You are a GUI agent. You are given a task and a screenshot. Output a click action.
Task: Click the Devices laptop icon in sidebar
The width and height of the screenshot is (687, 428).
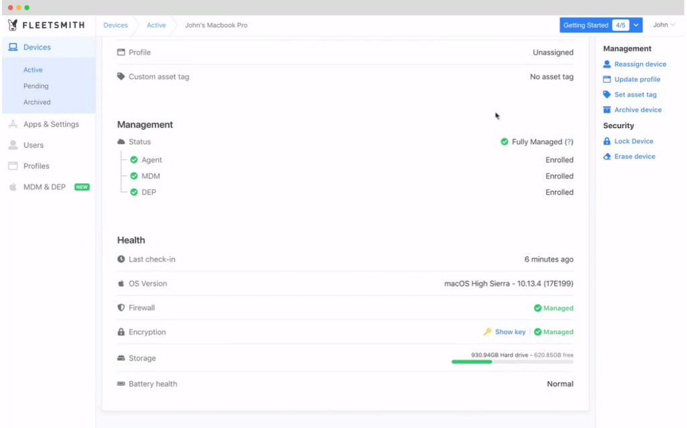tap(13, 47)
